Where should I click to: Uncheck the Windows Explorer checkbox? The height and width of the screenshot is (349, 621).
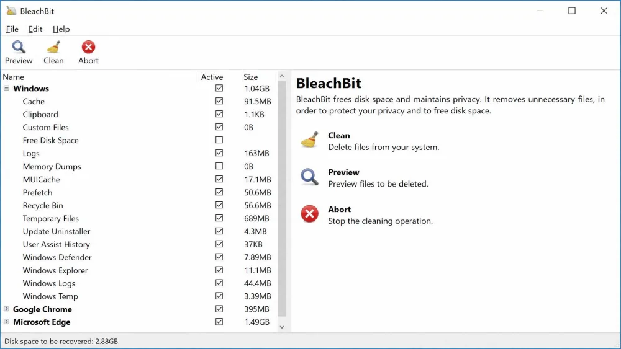pyautogui.click(x=219, y=270)
